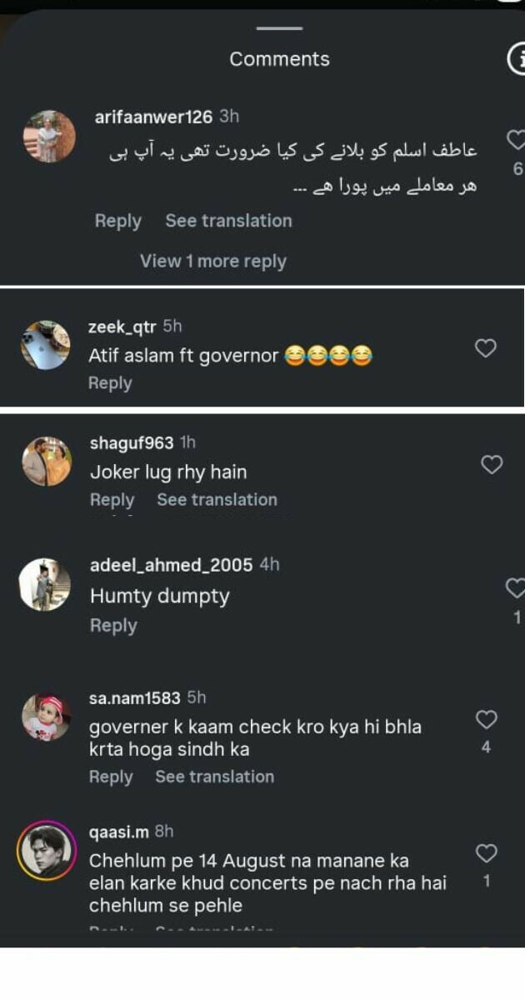Reply to adeel_ahmed_2005's Humty dumpty comment
Screen dimensions: 525x1000
tap(113, 626)
